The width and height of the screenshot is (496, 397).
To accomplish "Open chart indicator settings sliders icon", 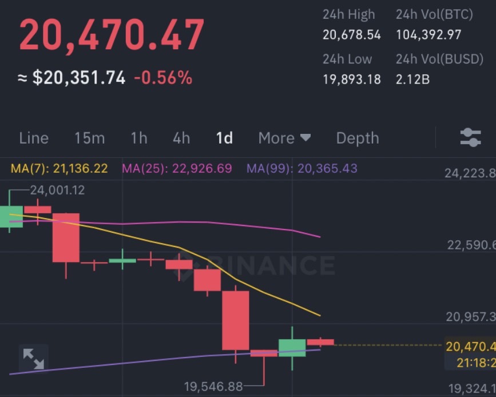I will tap(470, 138).
